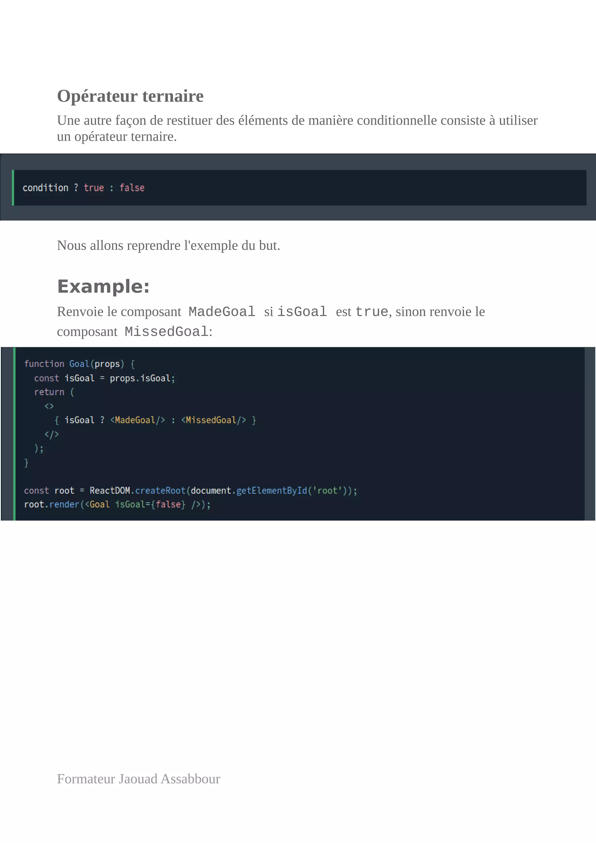Click 'function' in the Goal code block
The image size is (596, 843).
point(44,364)
